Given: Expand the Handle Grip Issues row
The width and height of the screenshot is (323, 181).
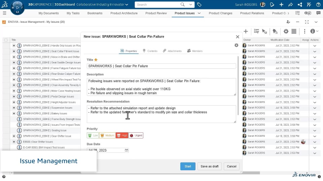Looking at the screenshot, I should [14, 46].
